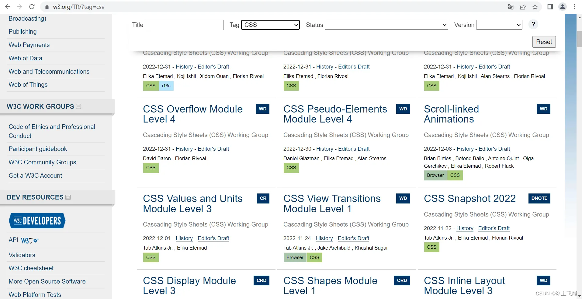Image resolution: width=582 pixels, height=299 pixels.
Task: Click WD badge of Scroll-linked Animations
Action: click(544, 109)
